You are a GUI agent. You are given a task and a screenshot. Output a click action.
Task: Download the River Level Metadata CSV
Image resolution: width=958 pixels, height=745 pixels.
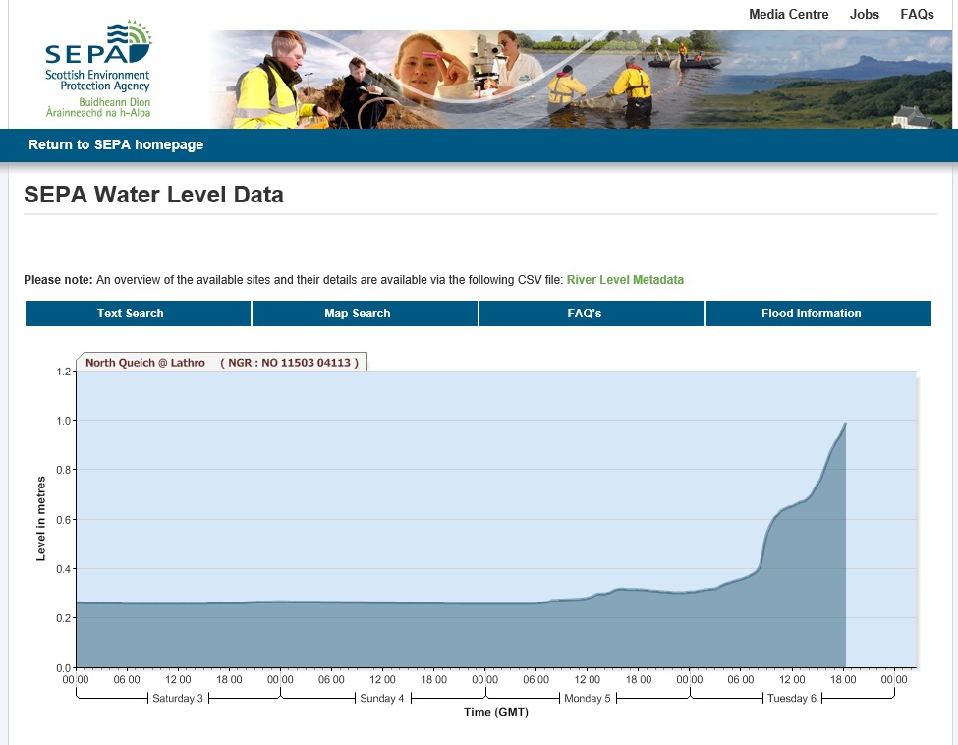pos(625,280)
